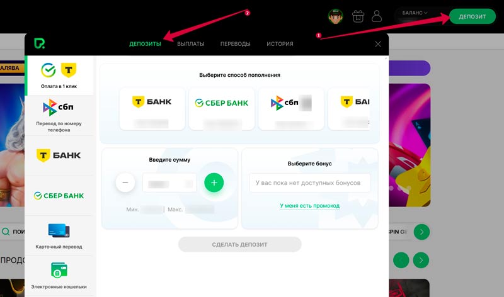Choose card transfer payment method

pos(59,236)
